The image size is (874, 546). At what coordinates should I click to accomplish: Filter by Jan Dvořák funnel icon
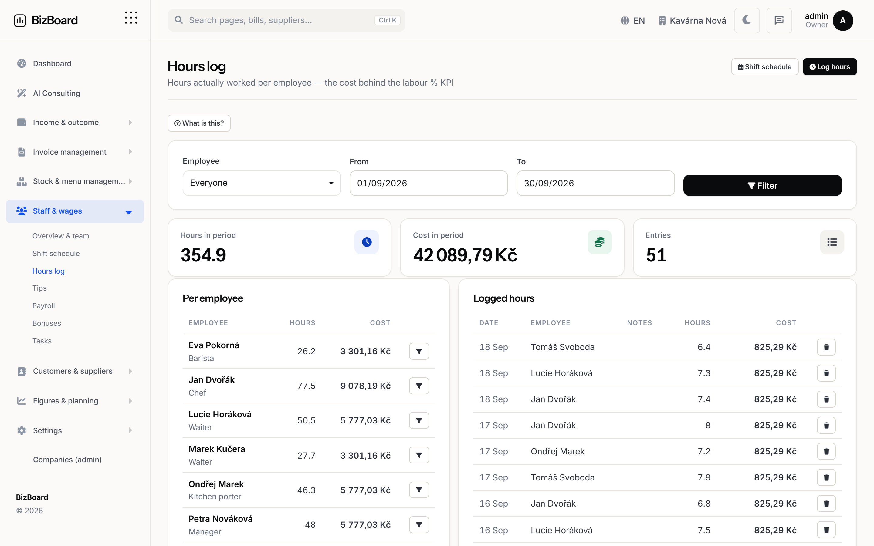[419, 386]
